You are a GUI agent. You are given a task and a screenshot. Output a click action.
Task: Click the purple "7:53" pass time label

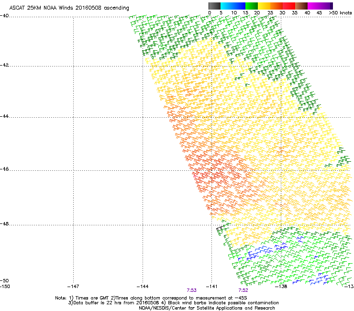[x=191, y=290]
